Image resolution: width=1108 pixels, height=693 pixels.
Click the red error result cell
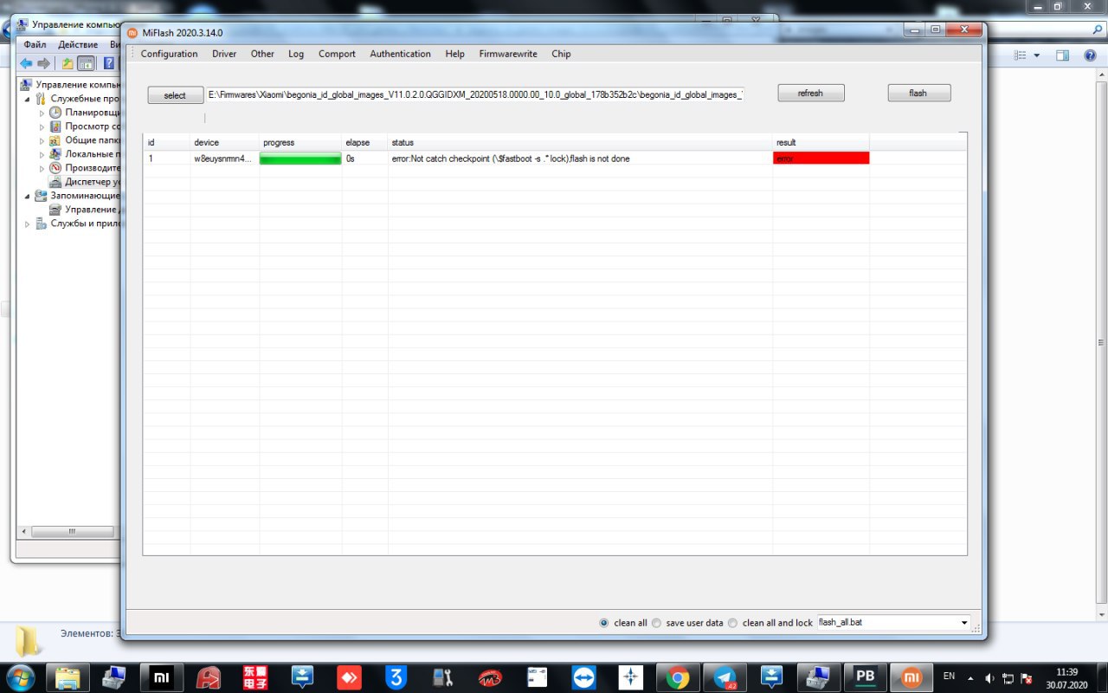[x=821, y=159]
